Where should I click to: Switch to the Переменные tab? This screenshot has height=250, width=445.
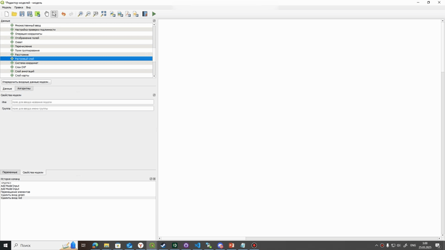10,172
